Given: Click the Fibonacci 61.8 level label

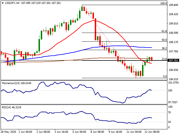Looking at the screenshot, I should (164, 31).
